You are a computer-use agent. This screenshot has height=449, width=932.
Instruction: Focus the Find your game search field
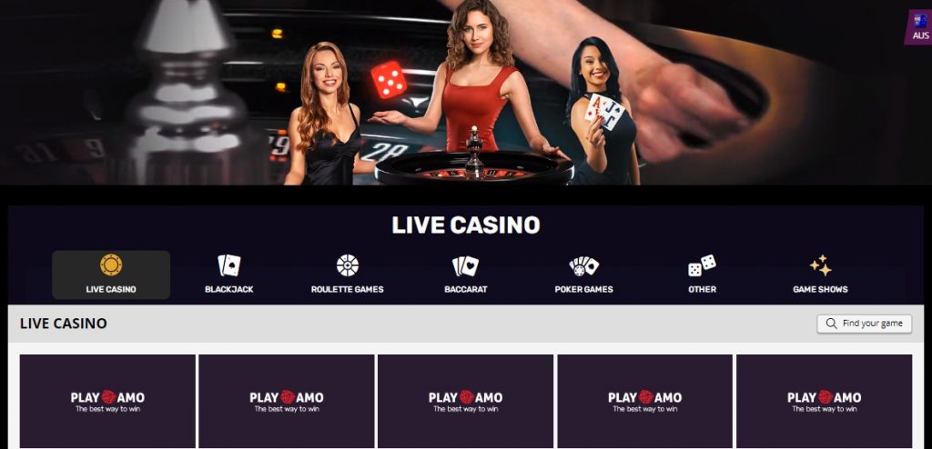click(x=865, y=324)
